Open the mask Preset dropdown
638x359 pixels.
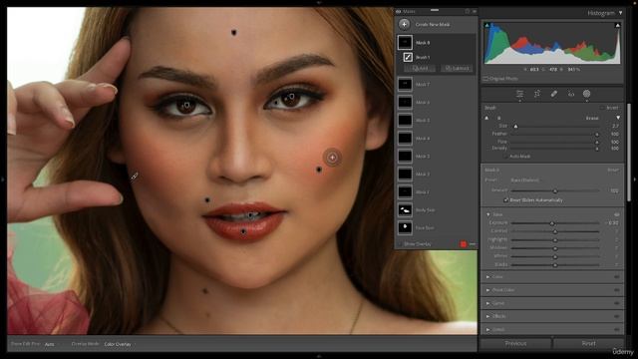[525, 179]
